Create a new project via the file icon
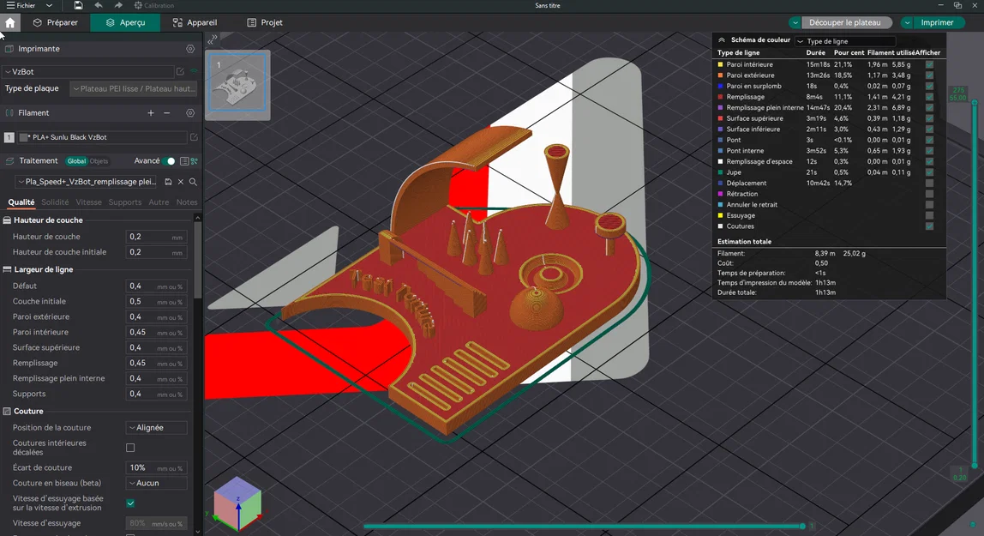 (80, 5)
